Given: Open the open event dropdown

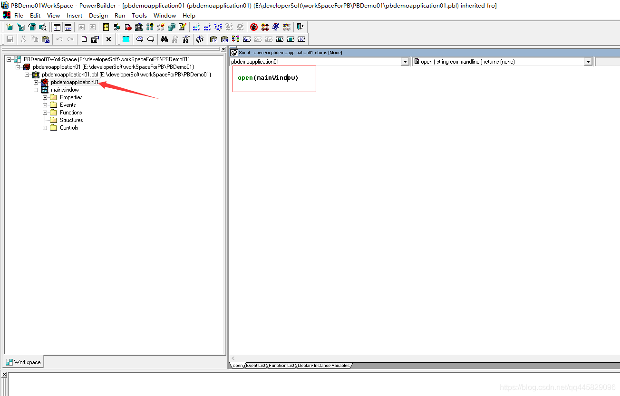Looking at the screenshot, I should 588,62.
